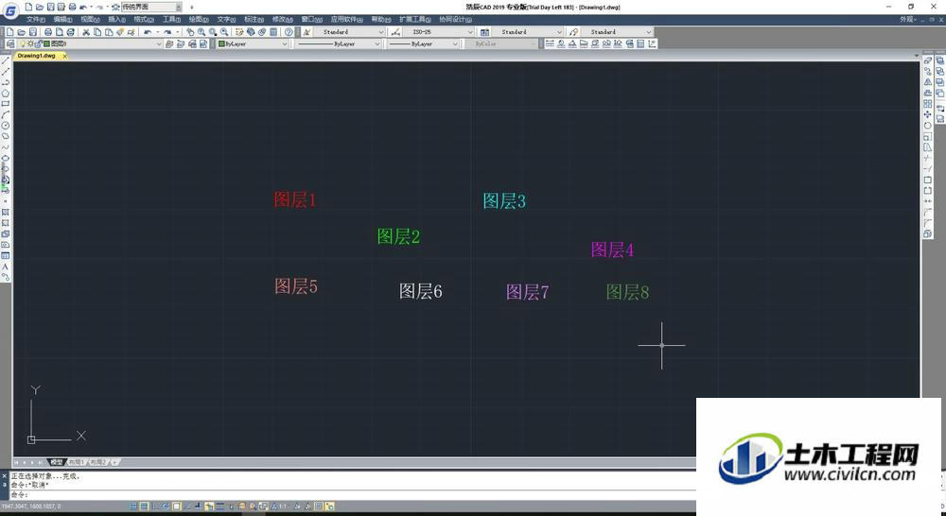
Task: Click the undo arrow in the standard toolbar
Action: [x=148, y=32]
